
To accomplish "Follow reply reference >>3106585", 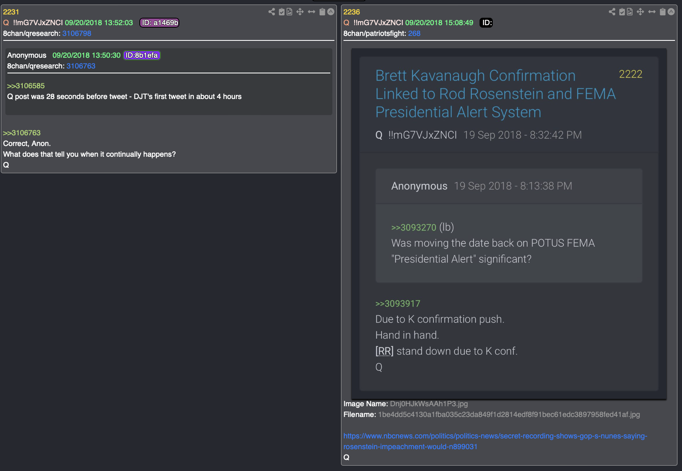I will [x=26, y=86].
